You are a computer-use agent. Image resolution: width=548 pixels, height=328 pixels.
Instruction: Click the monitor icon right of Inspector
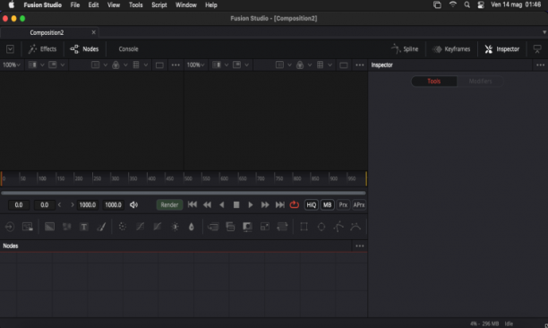tap(537, 49)
